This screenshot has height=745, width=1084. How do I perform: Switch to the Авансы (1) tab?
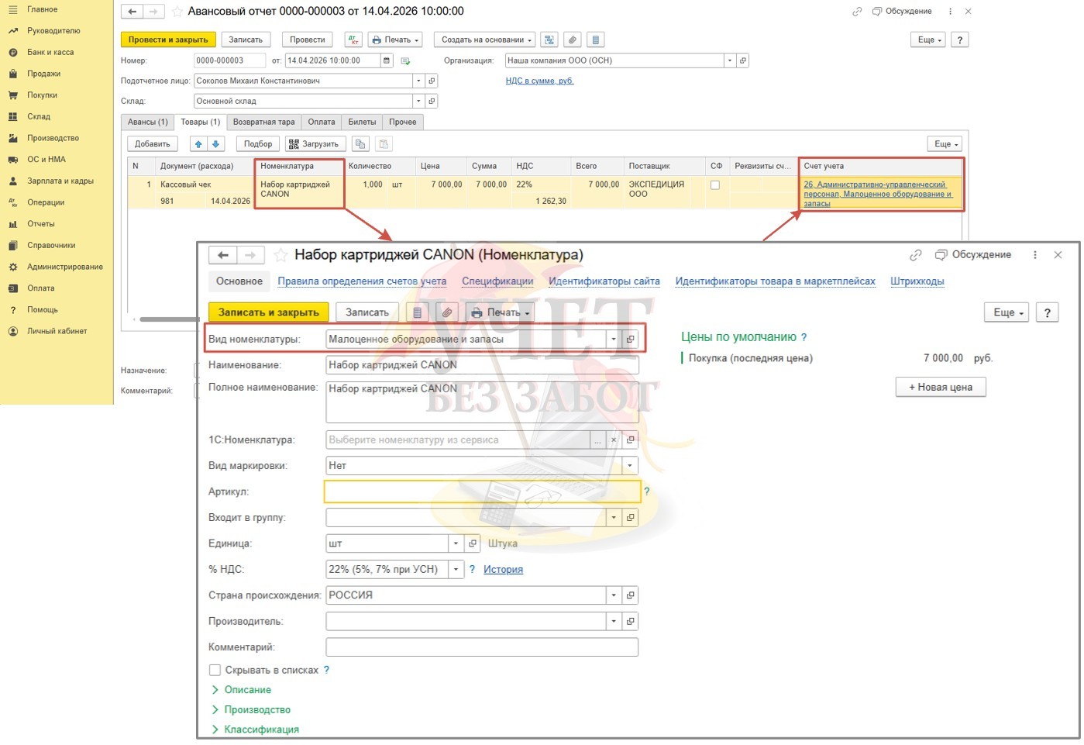147,122
